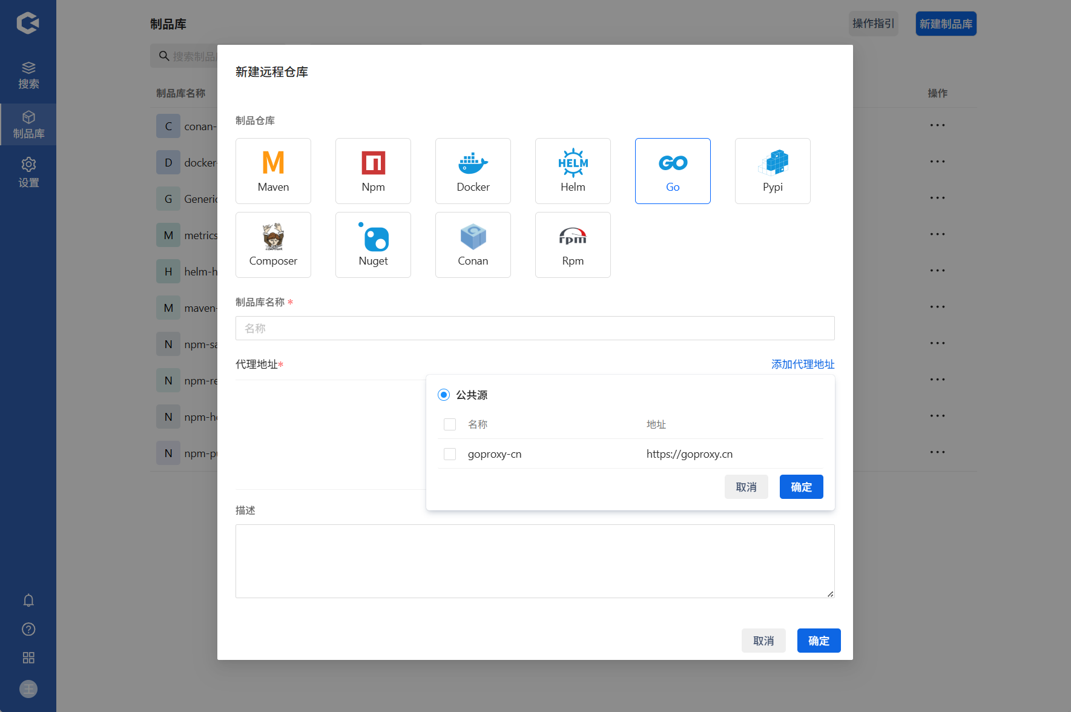Click the 新建制品库 button
Viewport: 1071px width, 712px height.
click(x=946, y=24)
